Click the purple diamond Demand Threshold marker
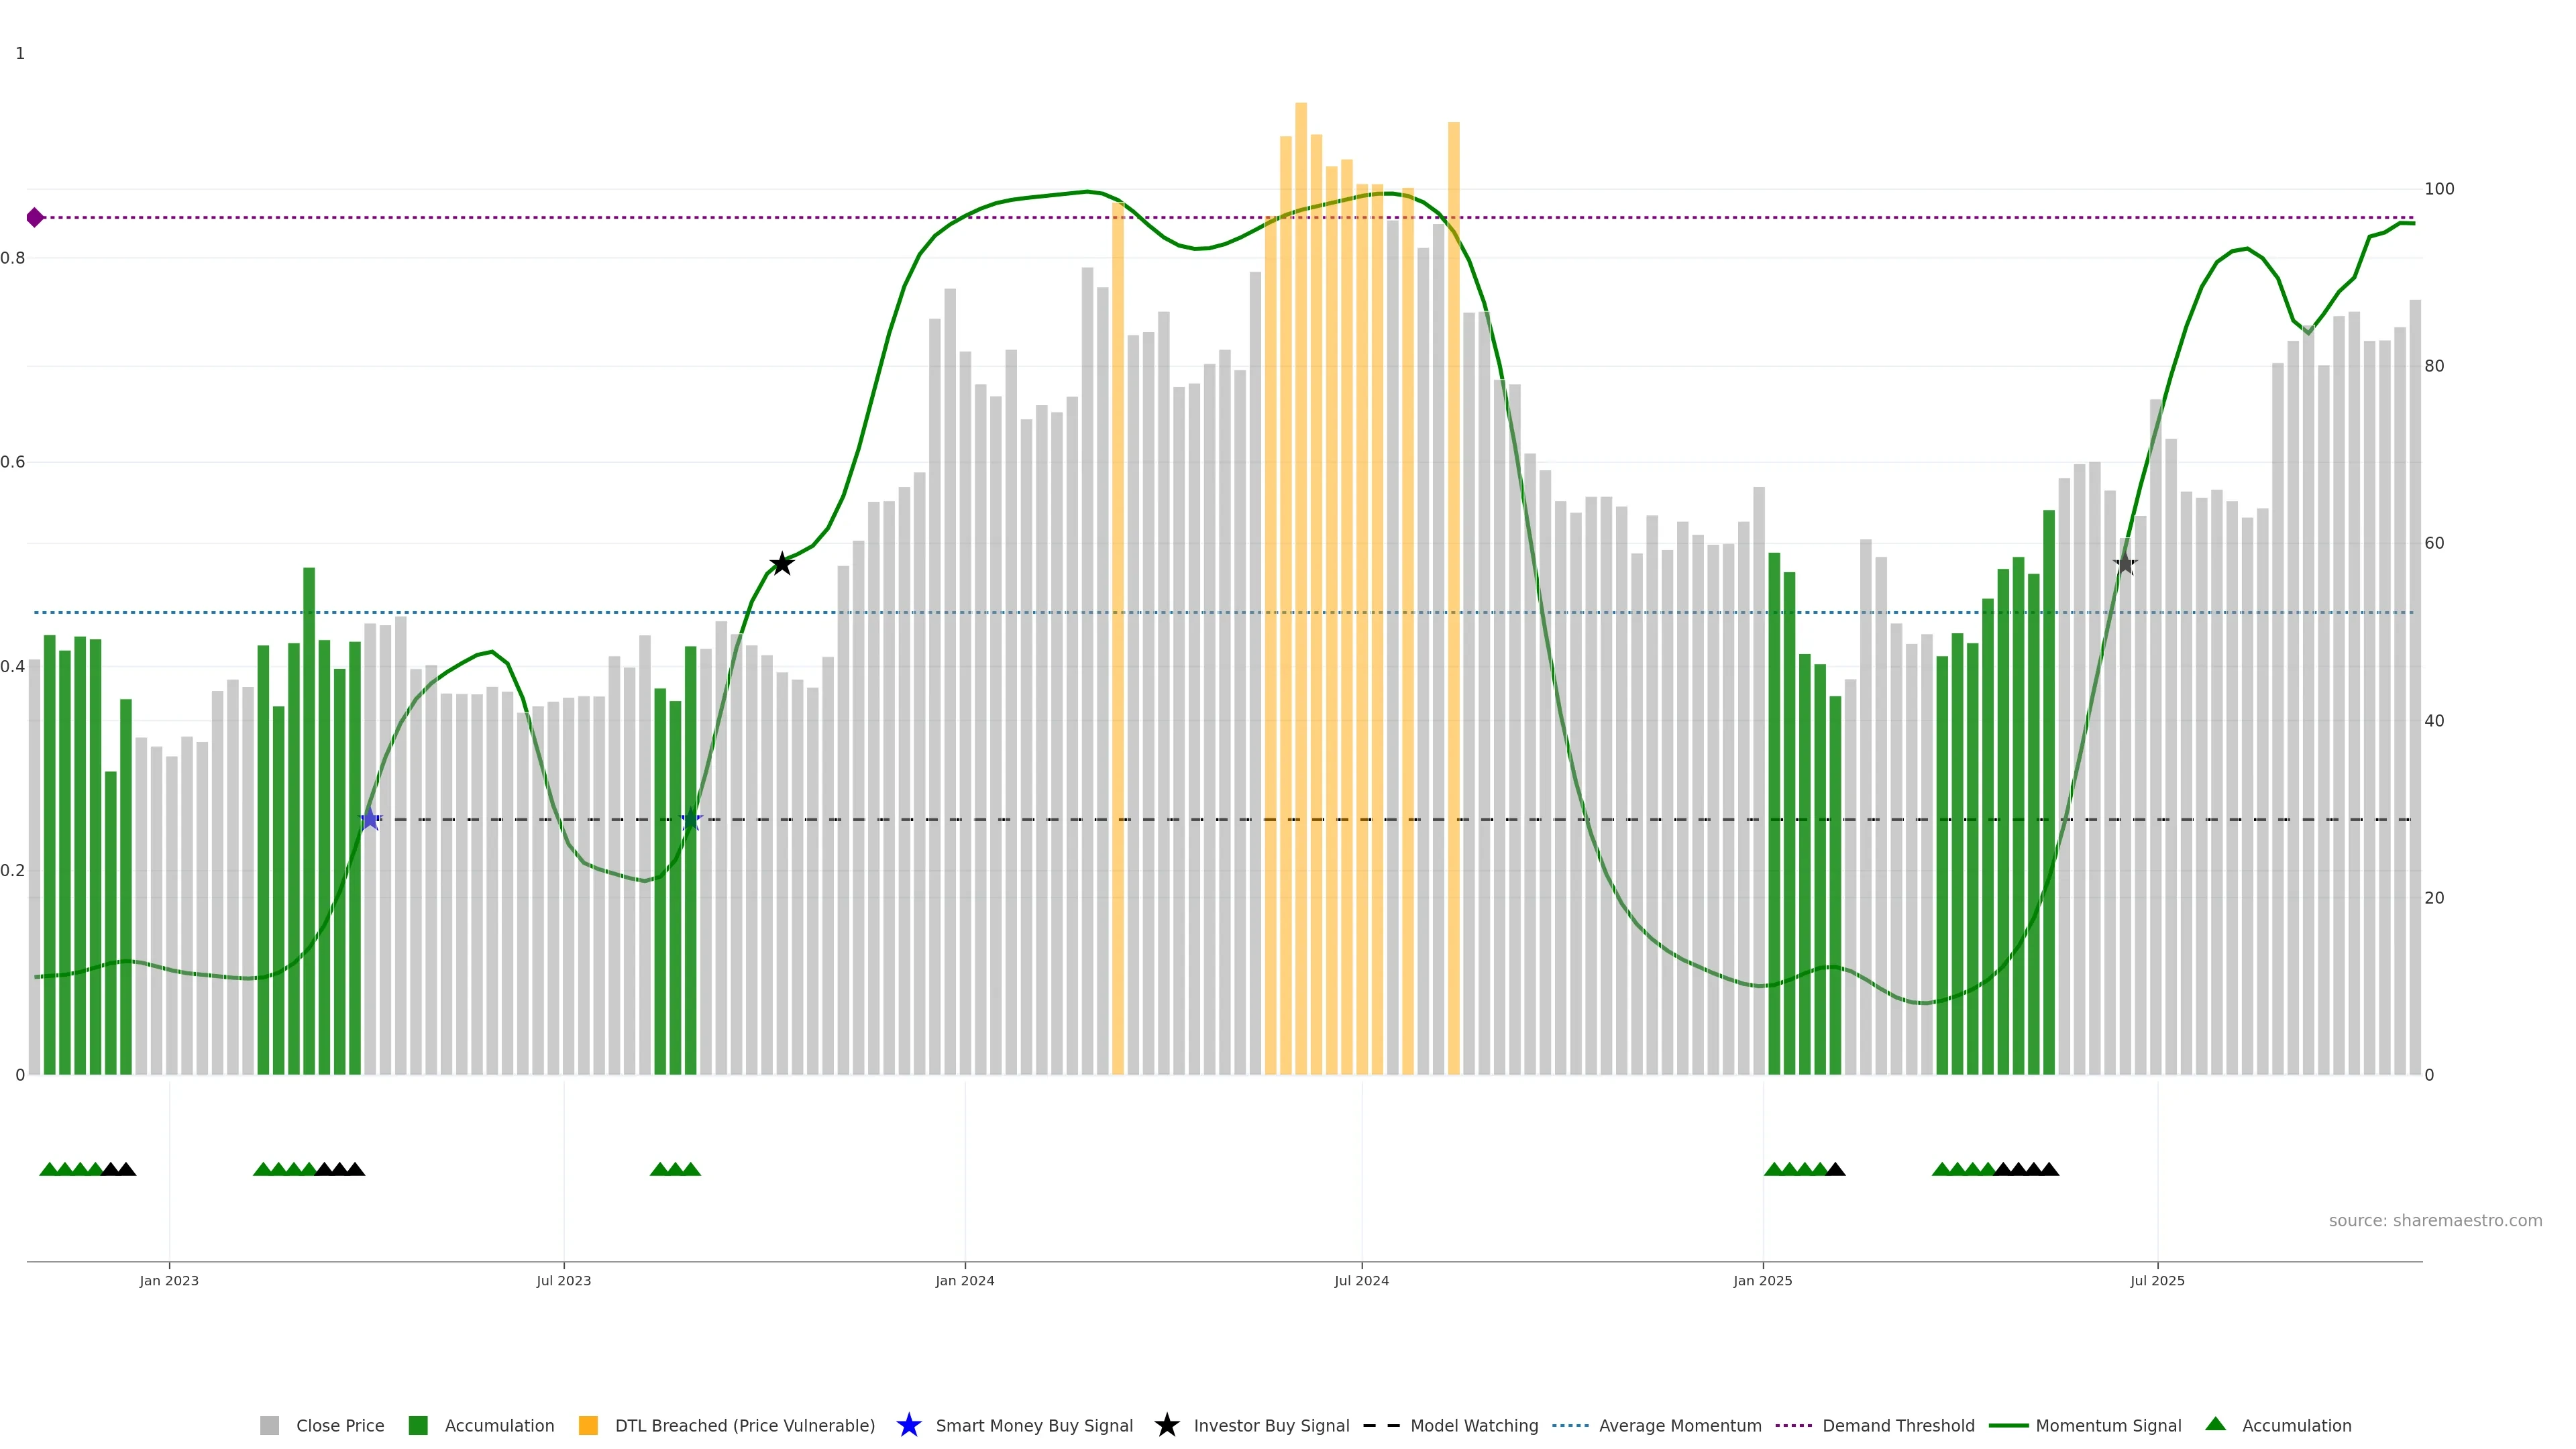Screen dimensions: 2576x1449 pos(35,217)
